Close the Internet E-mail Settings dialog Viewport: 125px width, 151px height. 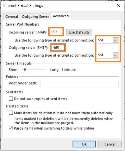pyautogui.click(x=119, y=6)
